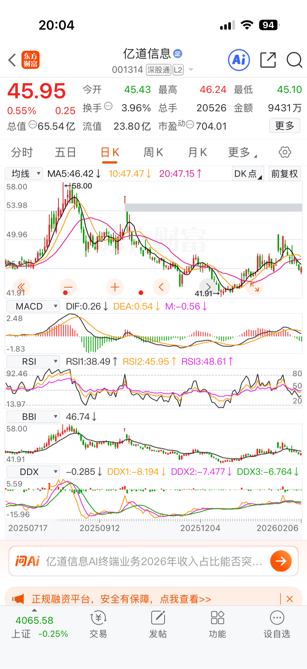Tap the Wi-Fi icon in status bar
This screenshot has height=669, width=307.
point(247,25)
